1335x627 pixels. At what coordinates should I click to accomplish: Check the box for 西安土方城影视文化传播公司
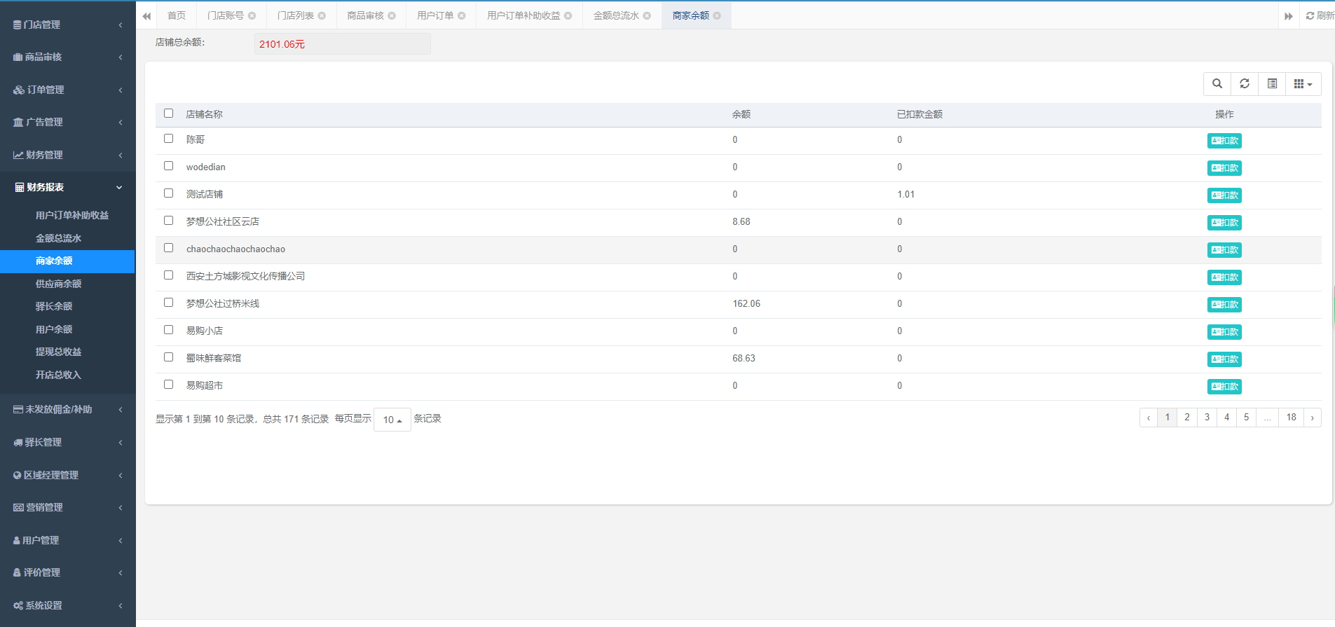[168, 275]
